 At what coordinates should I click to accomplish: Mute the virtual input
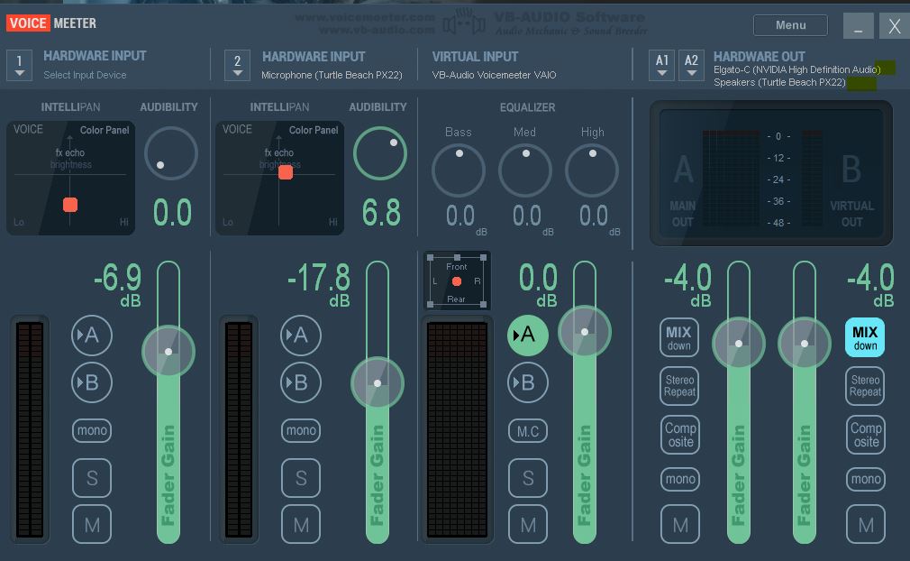click(528, 524)
